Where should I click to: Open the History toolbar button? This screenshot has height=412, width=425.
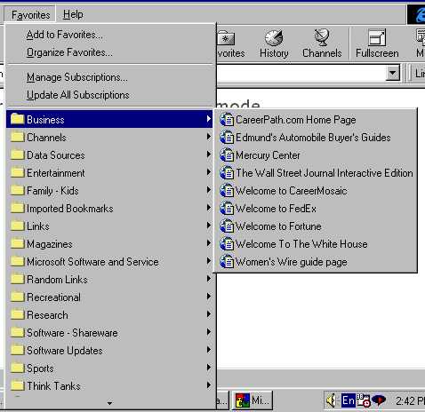[x=274, y=44]
